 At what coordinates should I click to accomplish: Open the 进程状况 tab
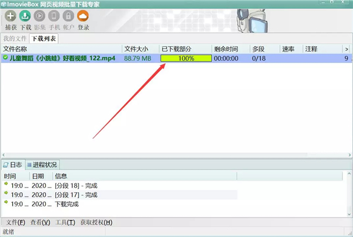pyautogui.click(x=42, y=165)
